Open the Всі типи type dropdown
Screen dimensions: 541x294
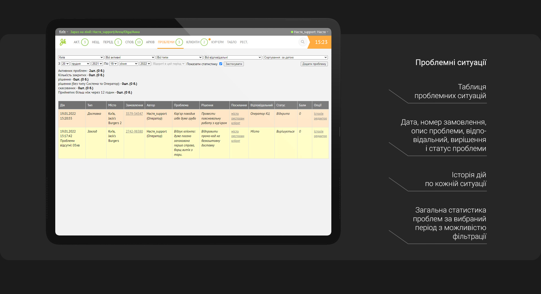click(179, 58)
